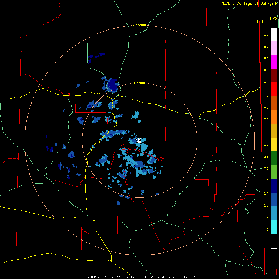Pick the magenta legend color swatch
This screenshot has height=279, width=279.
274,62
